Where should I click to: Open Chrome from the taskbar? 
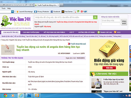point(6,96)
